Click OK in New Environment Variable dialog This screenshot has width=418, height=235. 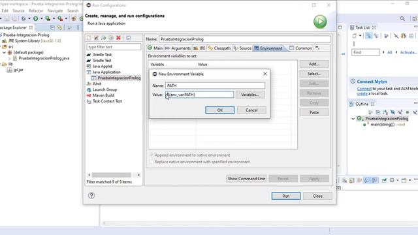point(219,110)
